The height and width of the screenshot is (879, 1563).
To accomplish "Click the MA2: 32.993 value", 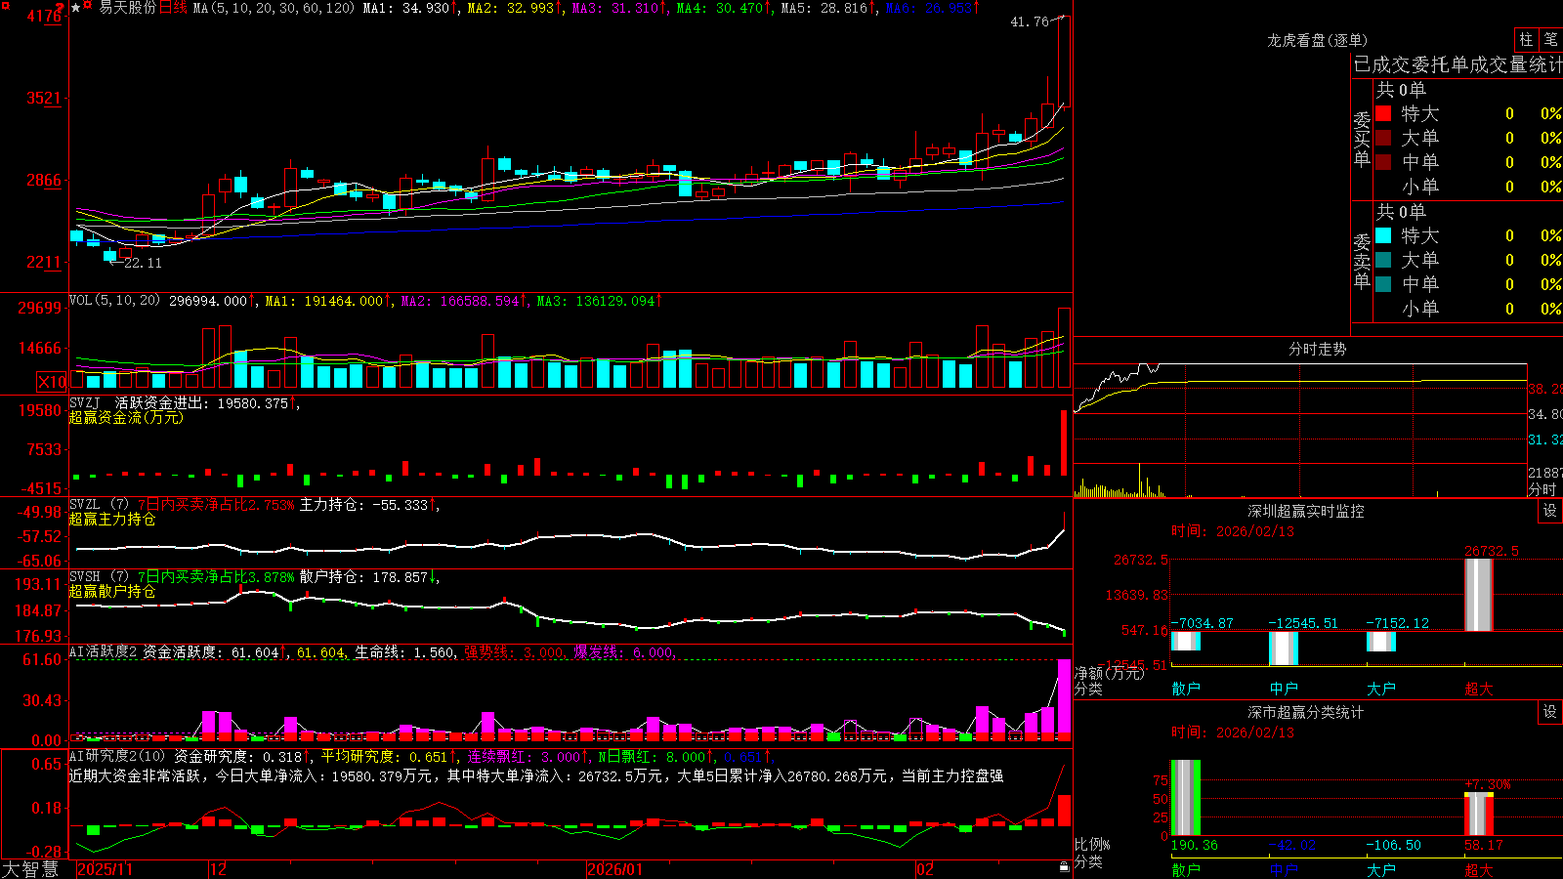I will point(513,8).
